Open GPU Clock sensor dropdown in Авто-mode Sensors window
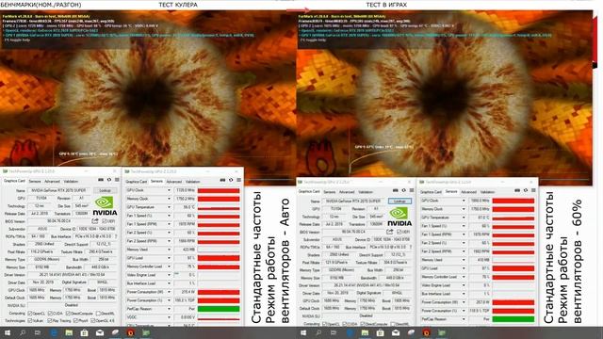The height and width of the screenshot is (339, 603). (169, 190)
